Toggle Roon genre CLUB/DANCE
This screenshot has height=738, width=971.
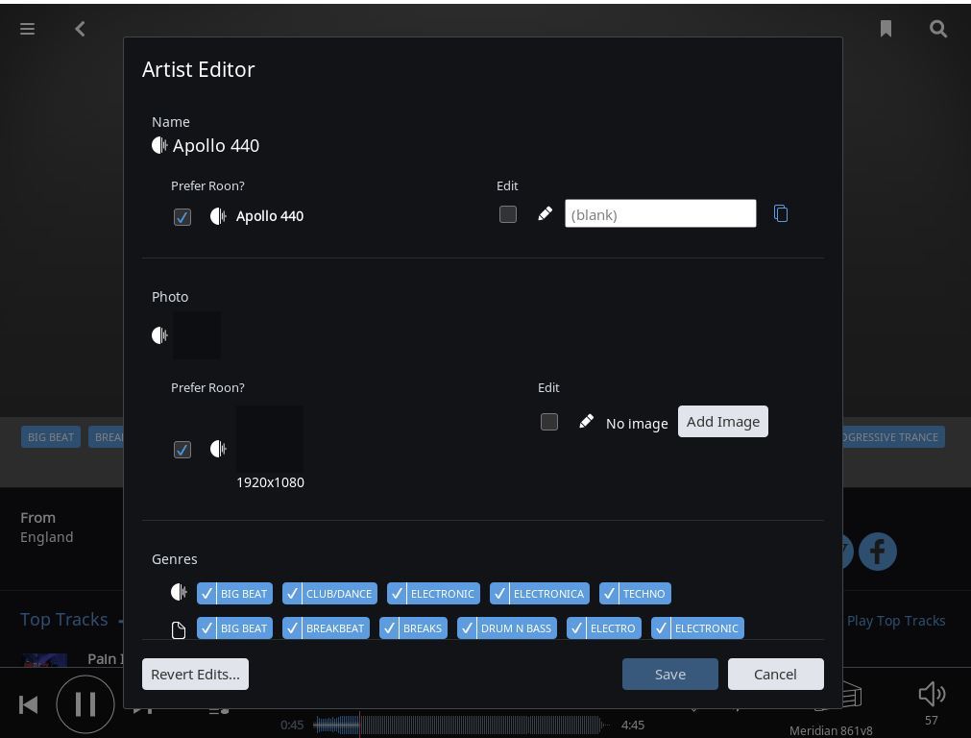[x=329, y=593]
